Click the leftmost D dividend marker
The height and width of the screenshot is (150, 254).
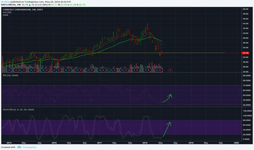[9, 70]
